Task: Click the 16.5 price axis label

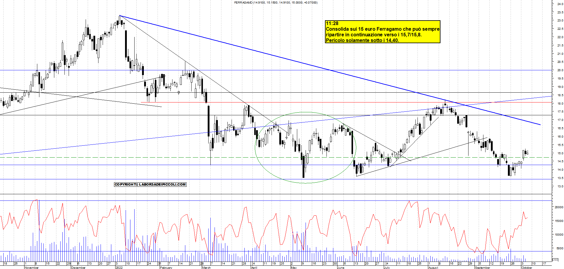Action: click(560, 128)
